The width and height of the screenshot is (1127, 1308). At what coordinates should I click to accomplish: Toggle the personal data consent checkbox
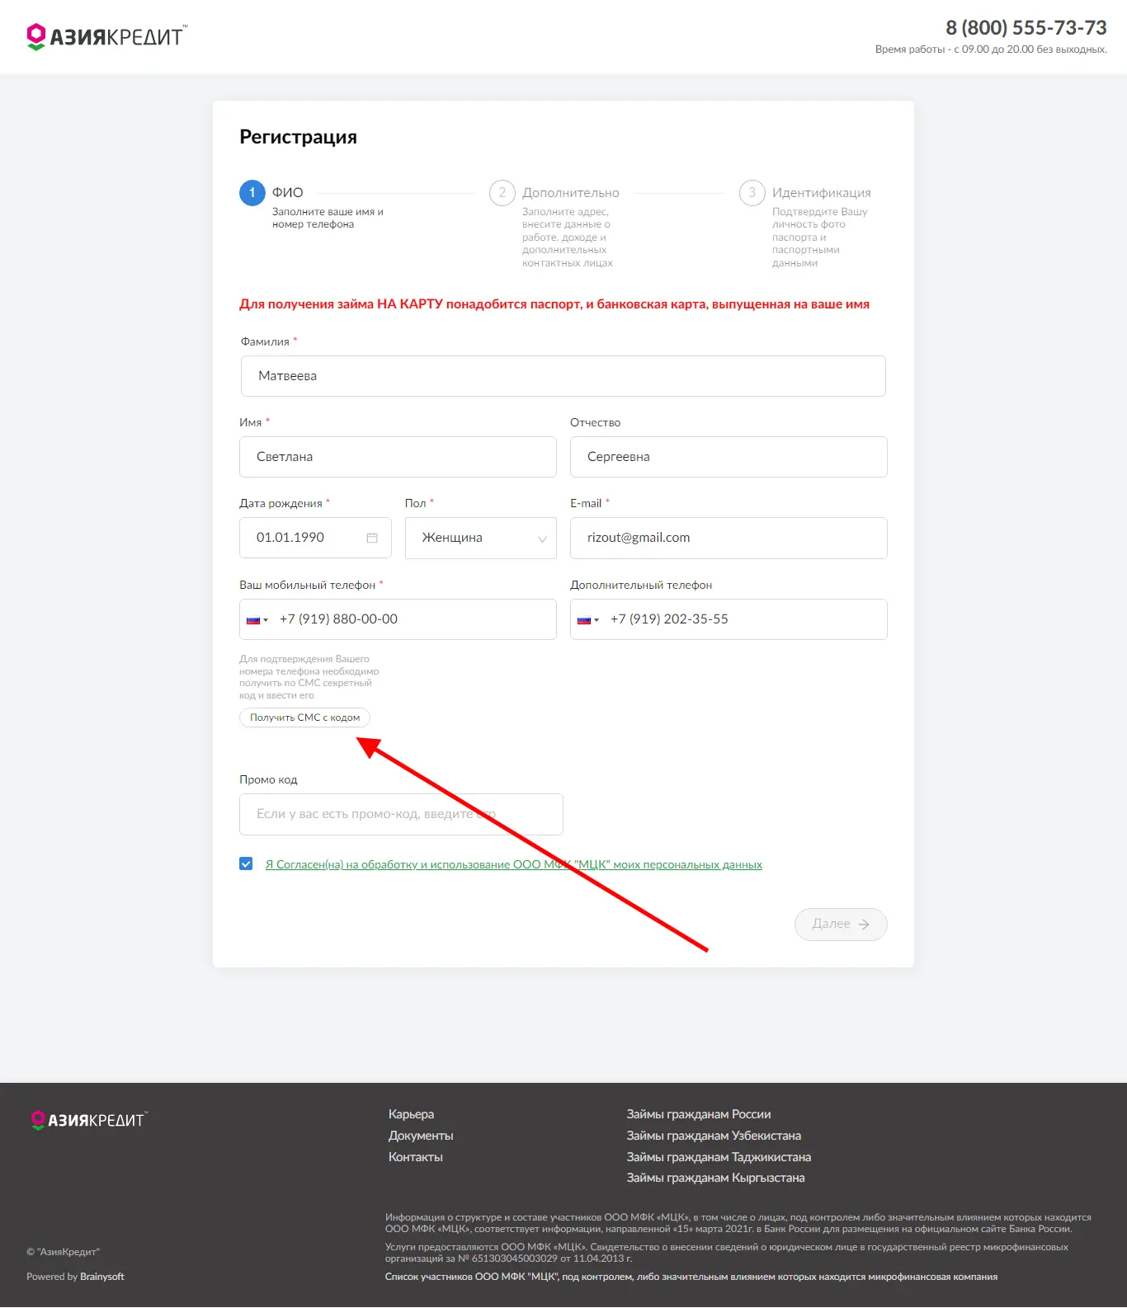pos(246,863)
